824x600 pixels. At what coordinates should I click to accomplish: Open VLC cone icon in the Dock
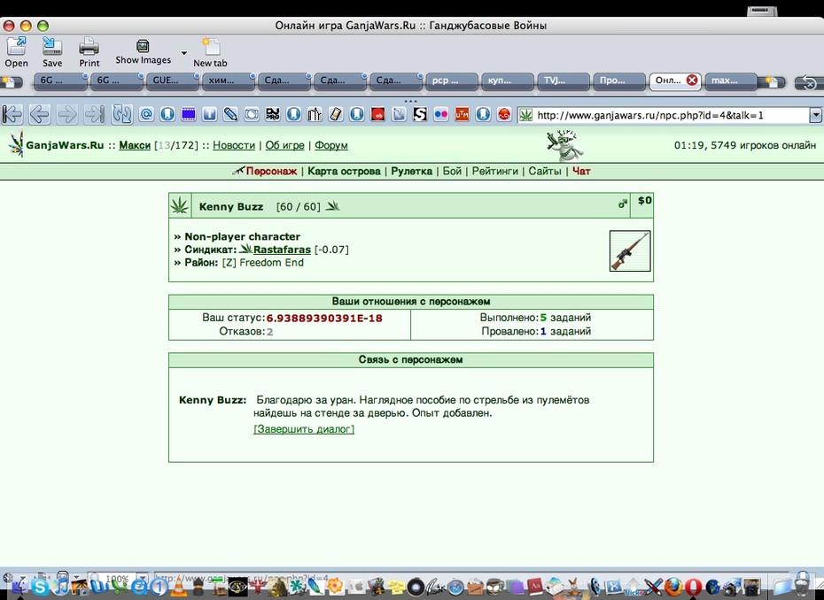179,585
